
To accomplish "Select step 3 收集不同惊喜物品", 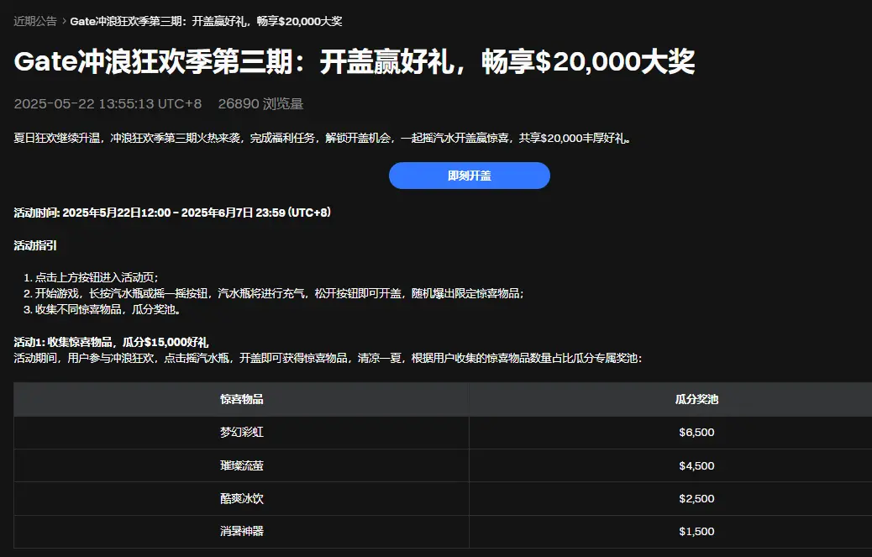I will tap(102, 309).
